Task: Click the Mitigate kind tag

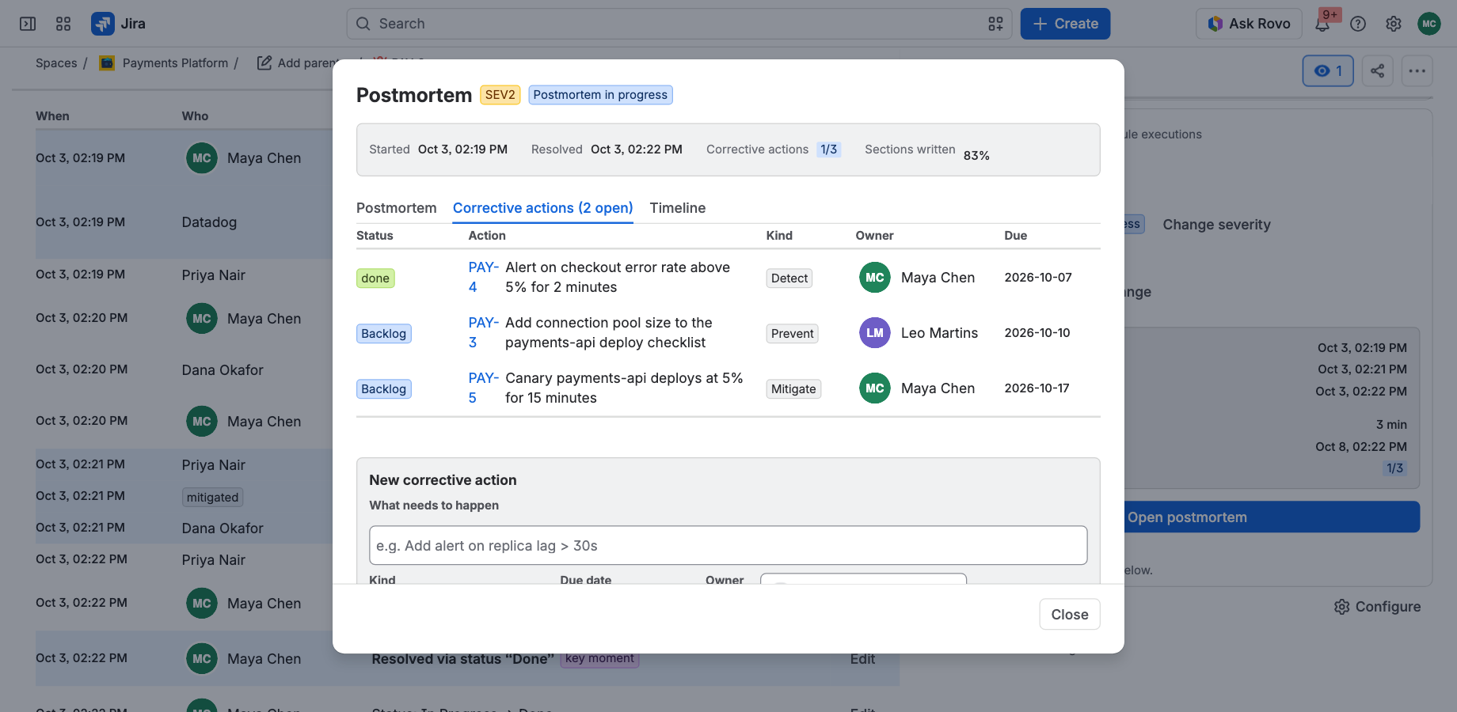Action: pyautogui.click(x=793, y=389)
